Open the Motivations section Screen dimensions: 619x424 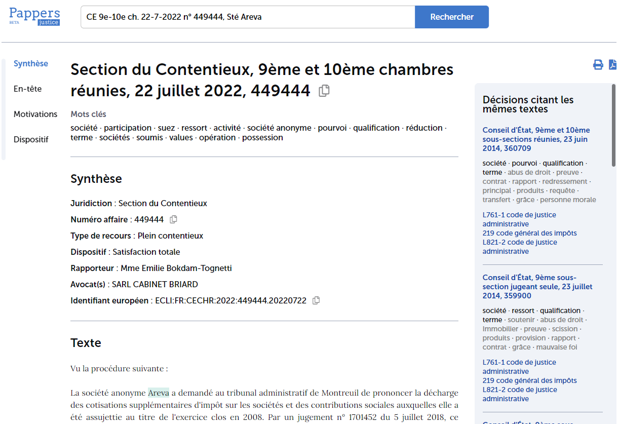click(x=35, y=114)
